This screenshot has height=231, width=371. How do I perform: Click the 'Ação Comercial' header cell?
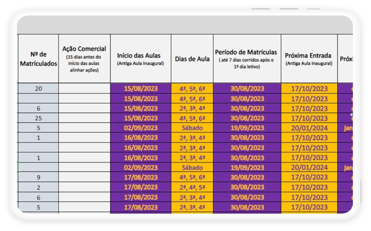click(x=85, y=59)
